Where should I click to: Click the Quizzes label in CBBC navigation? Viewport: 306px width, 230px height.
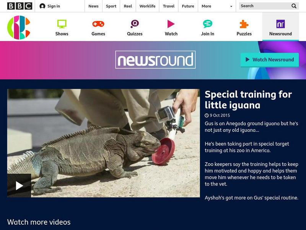tap(135, 34)
